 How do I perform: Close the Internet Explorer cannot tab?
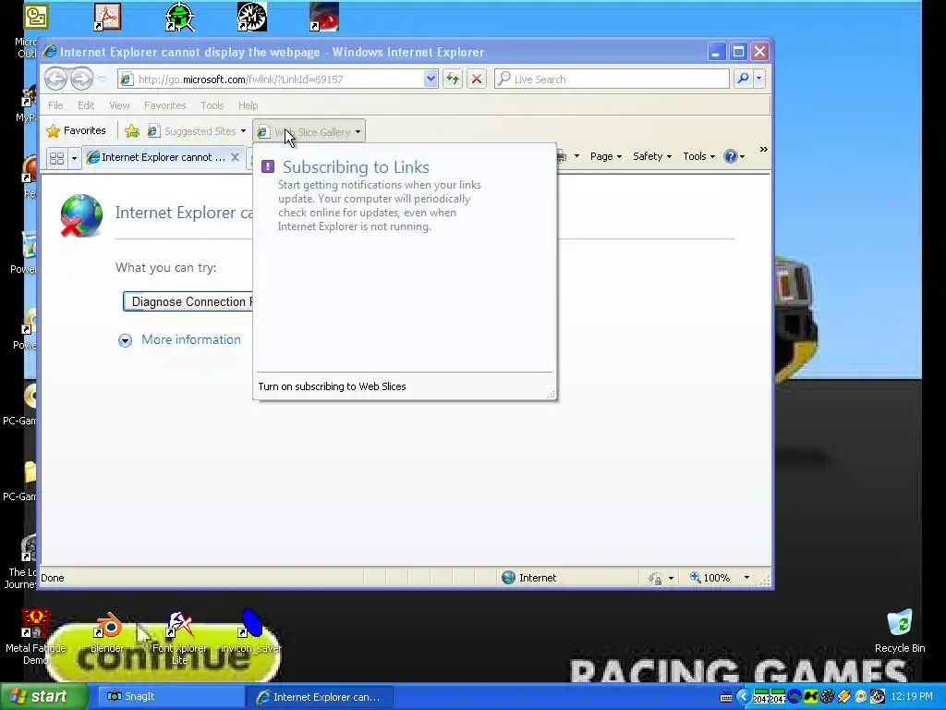[236, 157]
